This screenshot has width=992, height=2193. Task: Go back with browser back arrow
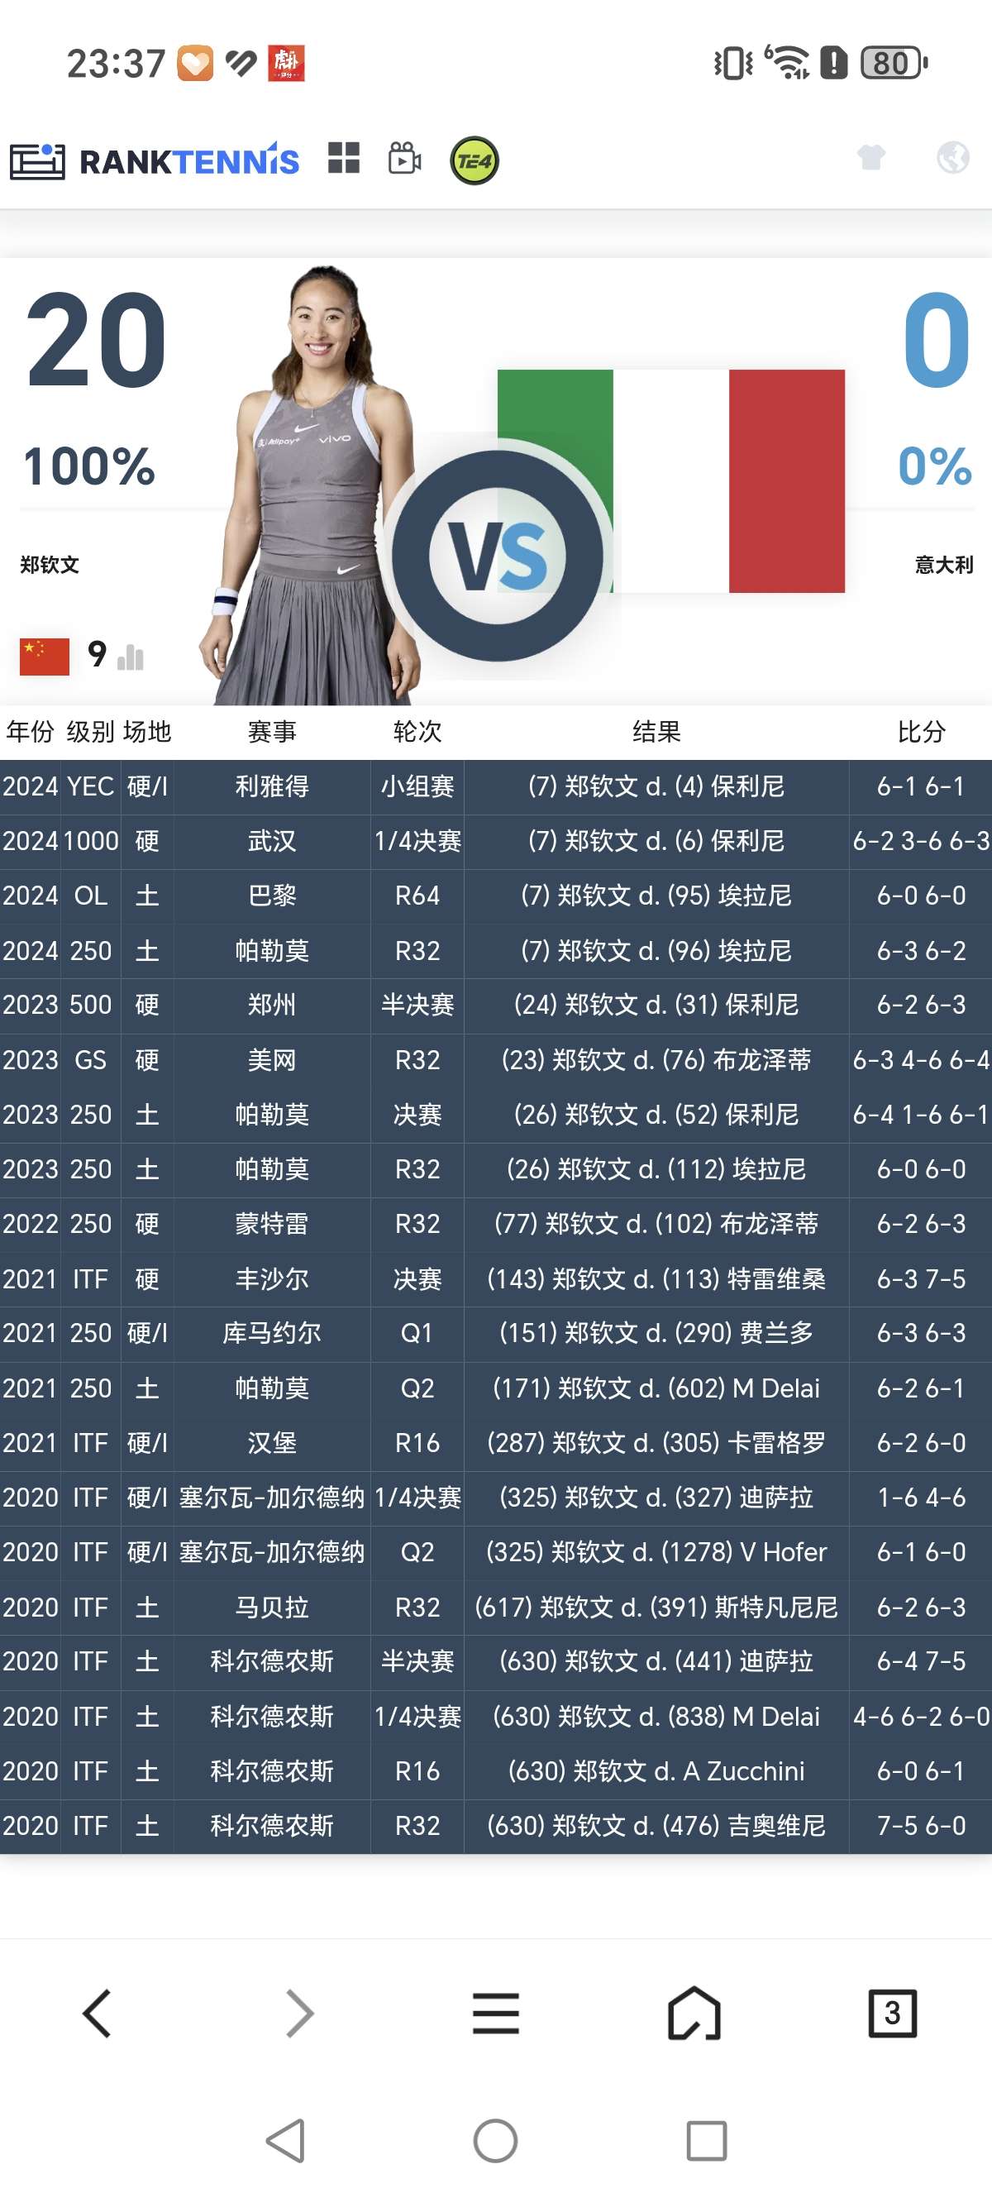click(x=97, y=2014)
